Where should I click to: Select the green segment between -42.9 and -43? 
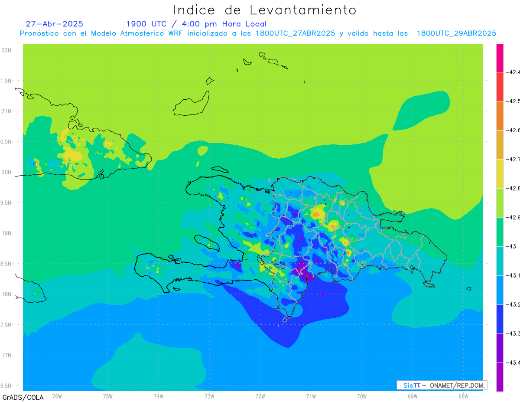click(x=500, y=232)
